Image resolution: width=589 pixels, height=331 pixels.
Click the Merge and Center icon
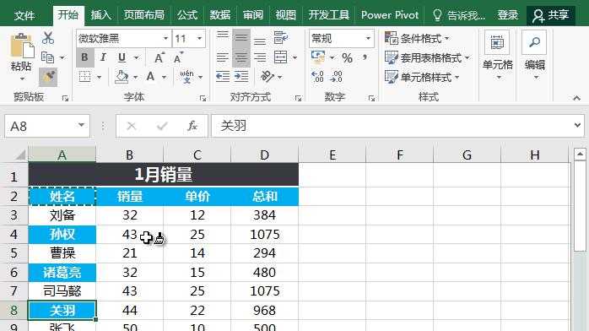(281, 57)
